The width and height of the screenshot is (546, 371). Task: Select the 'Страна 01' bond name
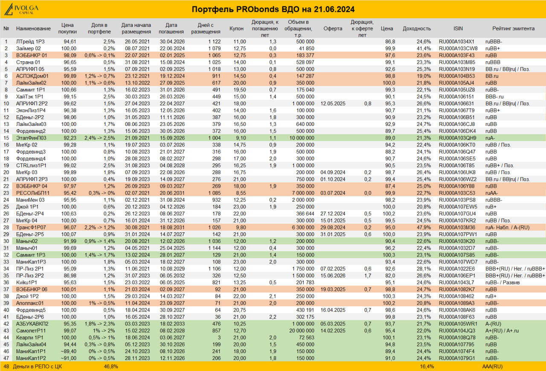28,62
